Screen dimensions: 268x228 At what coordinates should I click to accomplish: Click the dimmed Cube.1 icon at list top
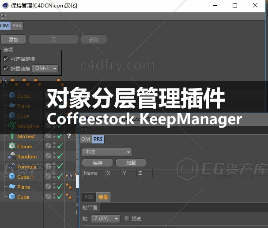(x=12, y=96)
